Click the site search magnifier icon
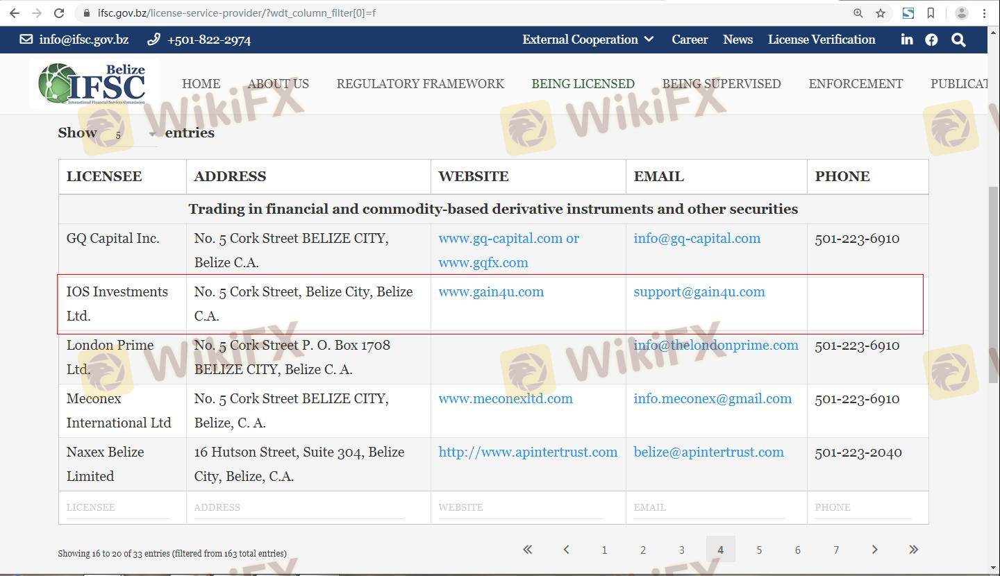 [958, 40]
